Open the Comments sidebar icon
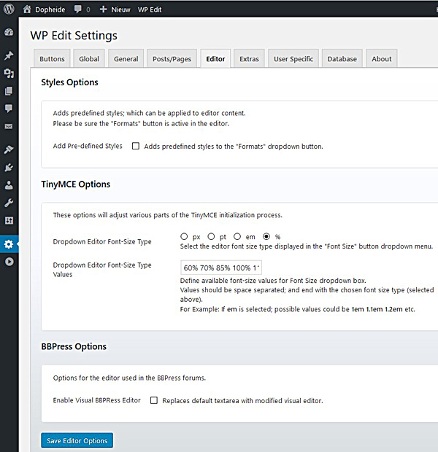 tap(9, 109)
